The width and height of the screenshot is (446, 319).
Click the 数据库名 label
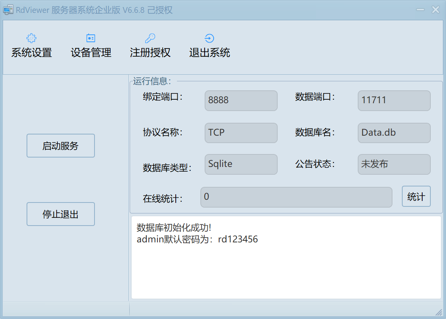(x=315, y=132)
